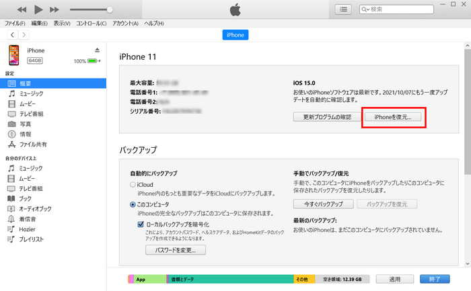The image size is (471, 291).
Task: Go back with the left chevron
Action: 12,35
